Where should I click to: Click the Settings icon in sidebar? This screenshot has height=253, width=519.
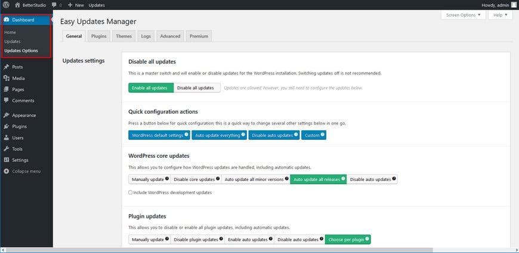7,160
